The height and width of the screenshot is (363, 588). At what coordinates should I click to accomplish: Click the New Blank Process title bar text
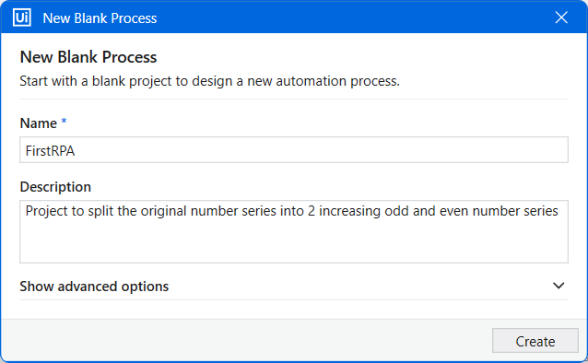pos(100,18)
